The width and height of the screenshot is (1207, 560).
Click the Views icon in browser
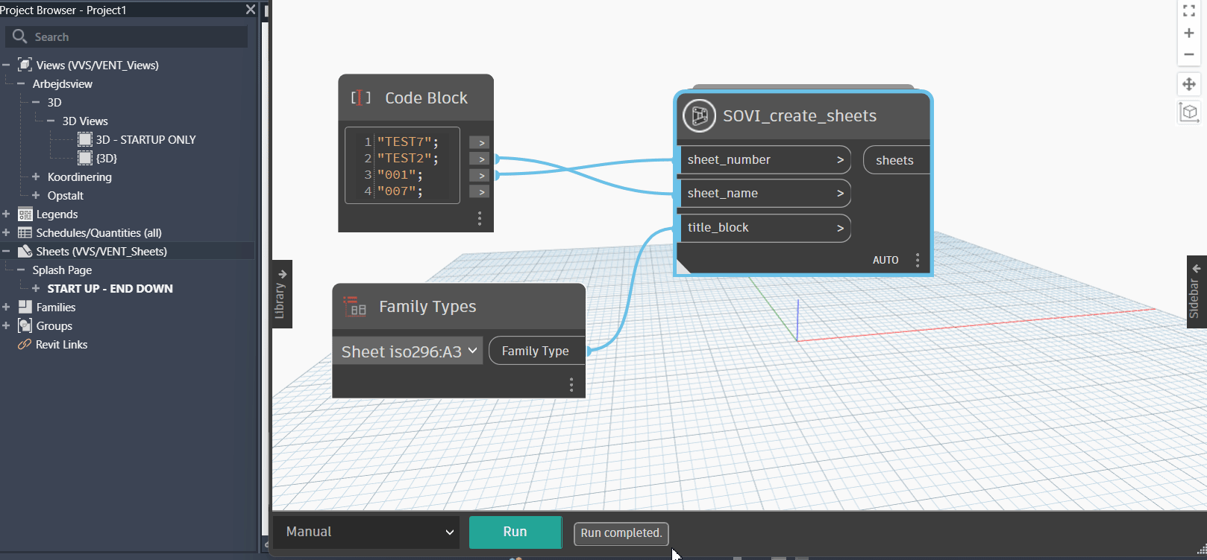pos(25,65)
